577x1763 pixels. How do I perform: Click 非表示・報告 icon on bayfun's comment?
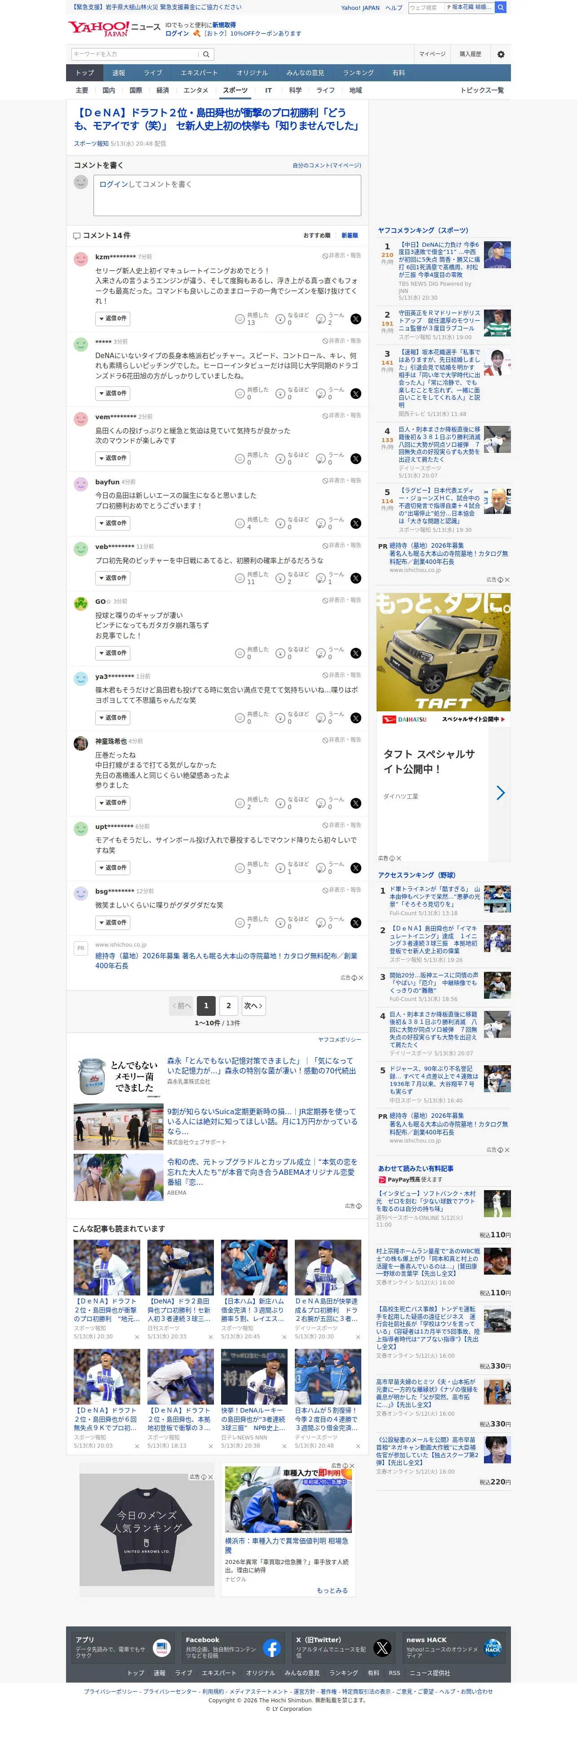(x=325, y=480)
